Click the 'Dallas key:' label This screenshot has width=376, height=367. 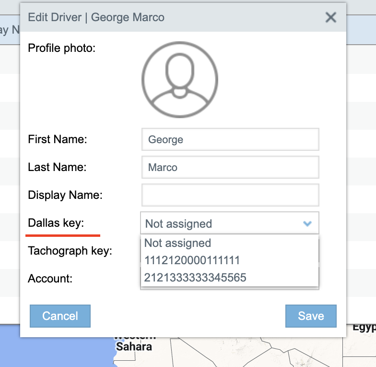tap(56, 223)
